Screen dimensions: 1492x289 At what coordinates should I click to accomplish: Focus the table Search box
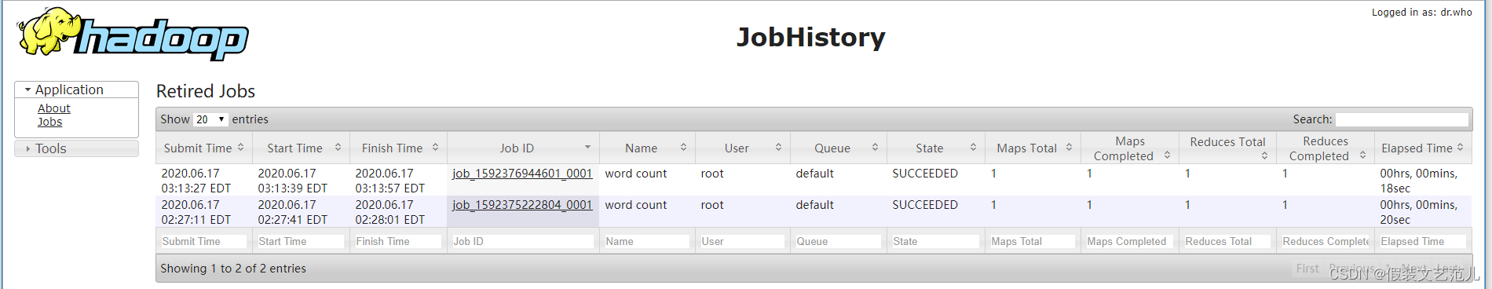1402,119
